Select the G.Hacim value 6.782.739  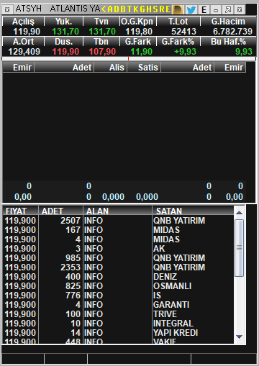pyautogui.click(x=232, y=32)
